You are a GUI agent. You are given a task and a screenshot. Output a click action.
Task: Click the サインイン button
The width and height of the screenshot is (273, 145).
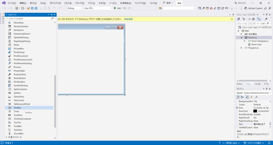[240, 3]
